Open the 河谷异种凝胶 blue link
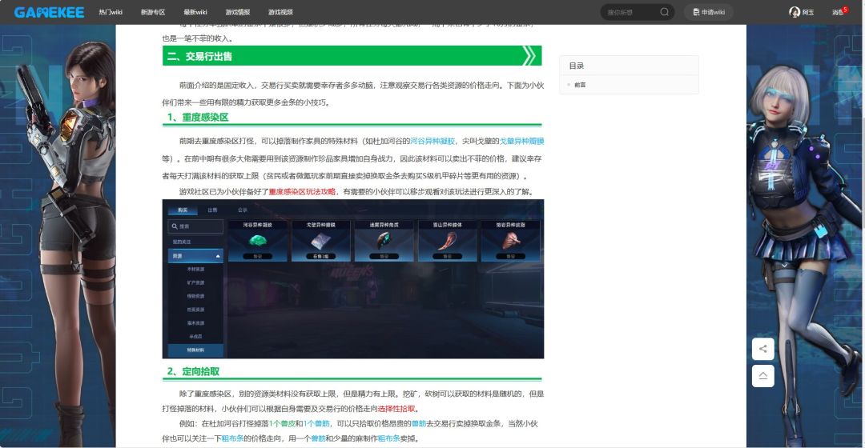Viewport: 865px width, 448px height. [432, 141]
